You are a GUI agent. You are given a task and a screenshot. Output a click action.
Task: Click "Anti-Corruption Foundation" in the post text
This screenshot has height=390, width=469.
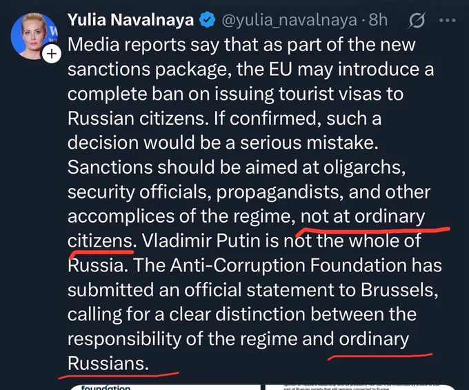click(x=289, y=265)
